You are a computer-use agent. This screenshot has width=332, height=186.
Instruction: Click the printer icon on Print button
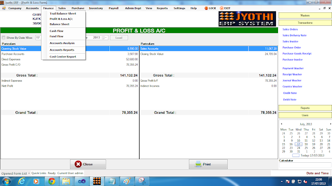tap(198, 164)
